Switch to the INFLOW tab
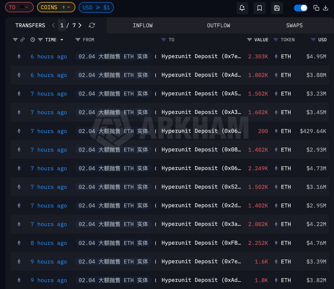This screenshot has height=289, width=334. (143, 25)
